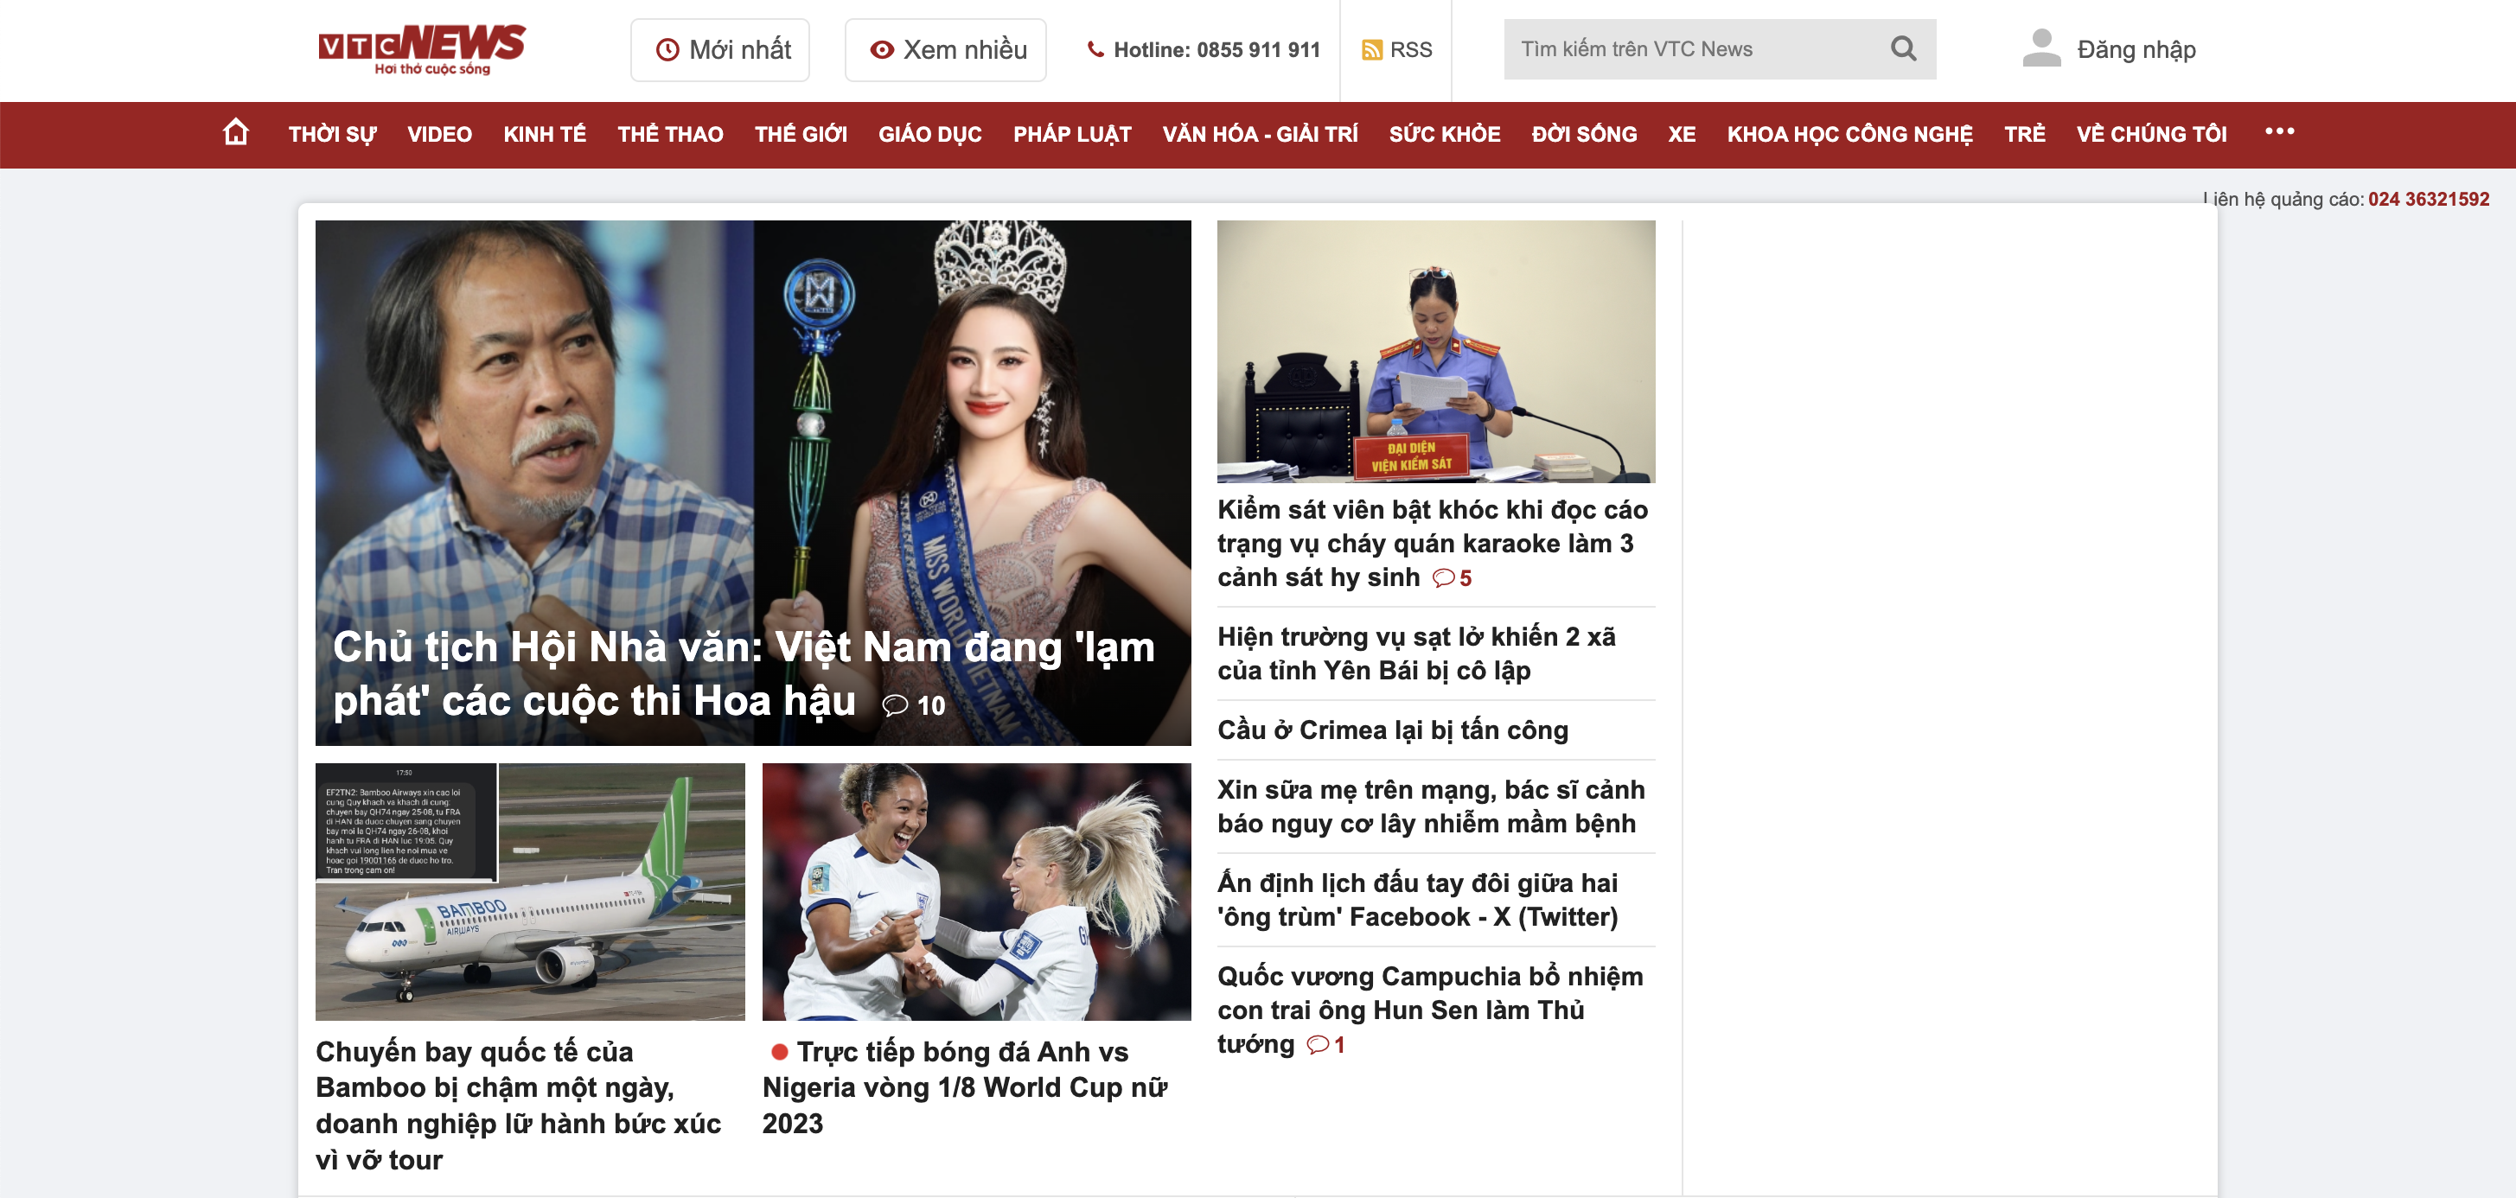Click comment icon on Campuchia article
Screen dimensions: 2516x1198
click(x=1318, y=1045)
